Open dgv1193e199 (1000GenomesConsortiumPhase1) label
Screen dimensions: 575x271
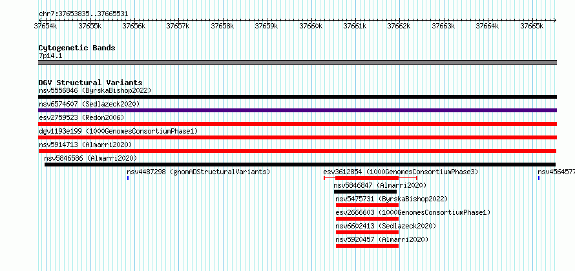pyautogui.click(x=118, y=131)
